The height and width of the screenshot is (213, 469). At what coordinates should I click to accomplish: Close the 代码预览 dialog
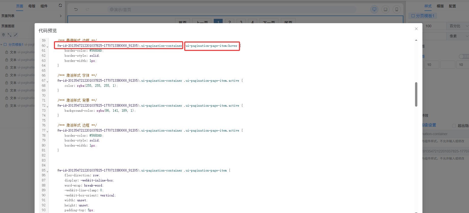(x=416, y=29)
